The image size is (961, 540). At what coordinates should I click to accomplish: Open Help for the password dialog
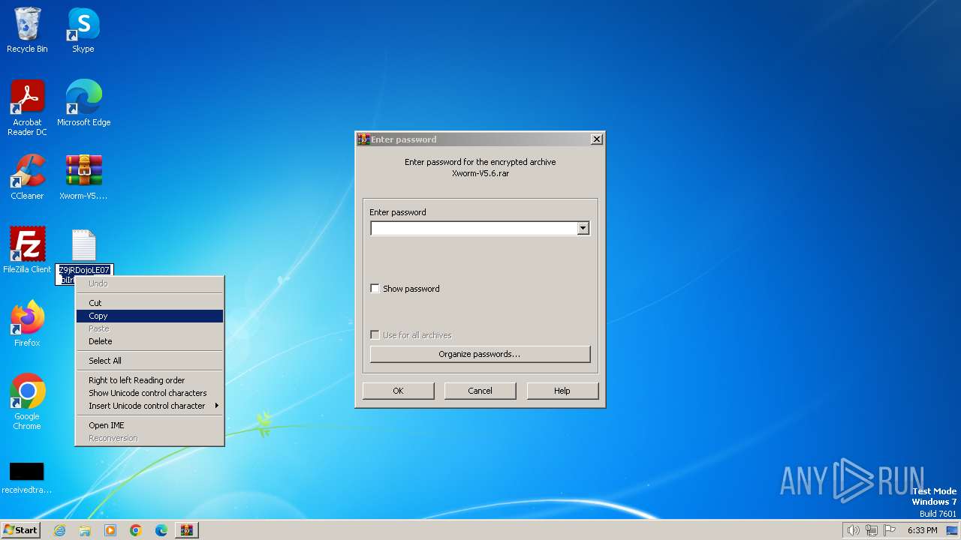click(x=562, y=391)
